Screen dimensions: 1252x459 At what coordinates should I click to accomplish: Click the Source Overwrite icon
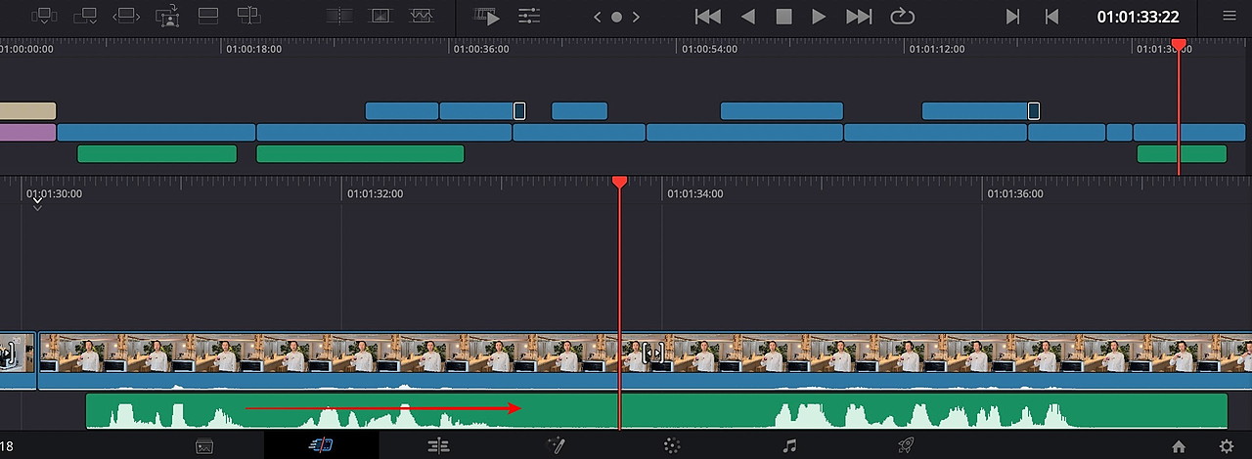click(x=249, y=16)
